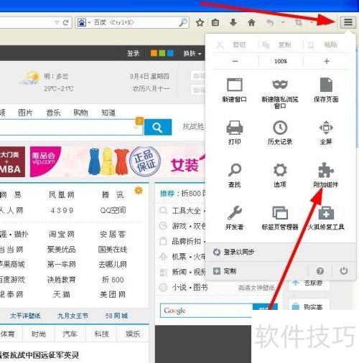Click the undo arrow toolbar icon
359x363 pixels.
270,23
